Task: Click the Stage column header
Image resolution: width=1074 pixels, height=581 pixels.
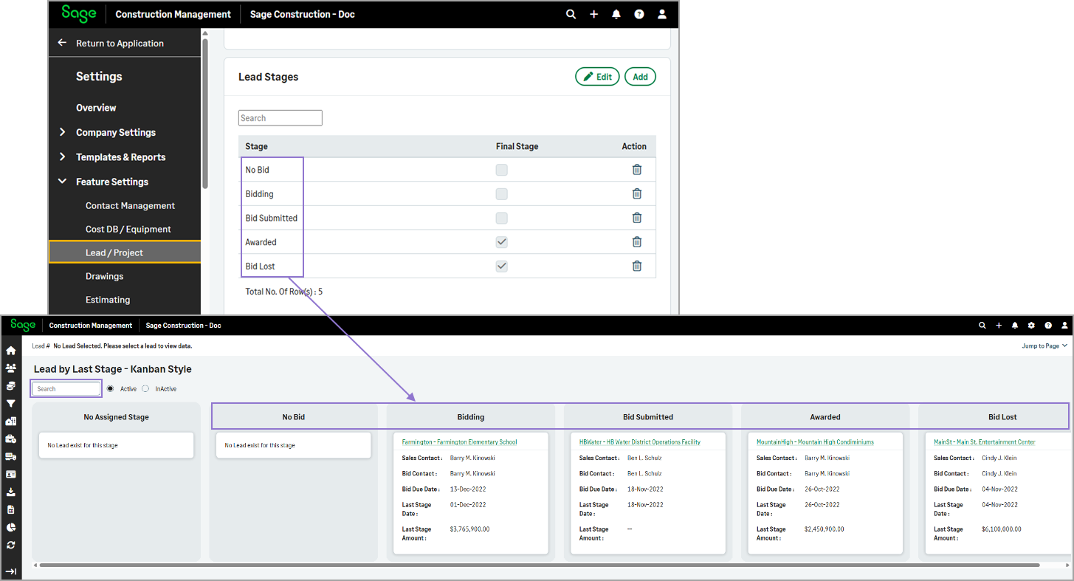Action: pyautogui.click(x=256, y=146)
